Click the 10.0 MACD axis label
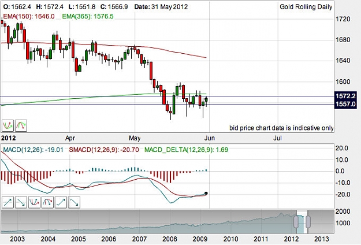 point(343,159)
